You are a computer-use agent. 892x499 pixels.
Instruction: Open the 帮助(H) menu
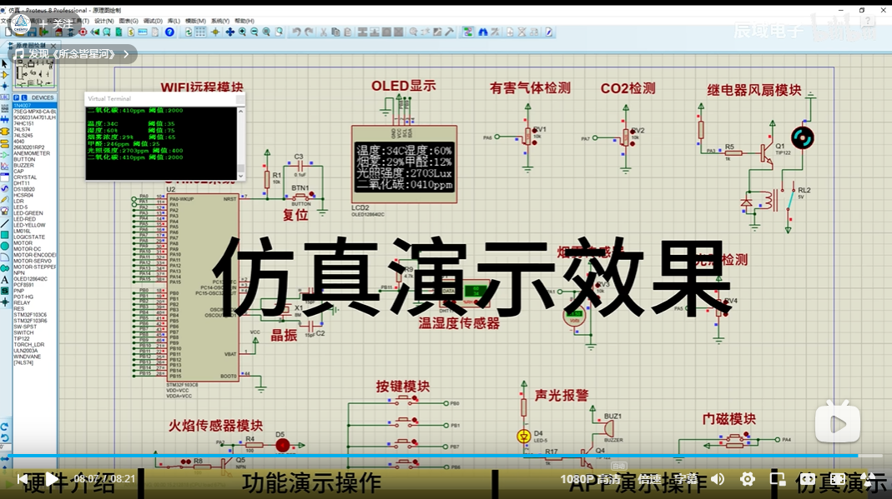coord(244,21)
